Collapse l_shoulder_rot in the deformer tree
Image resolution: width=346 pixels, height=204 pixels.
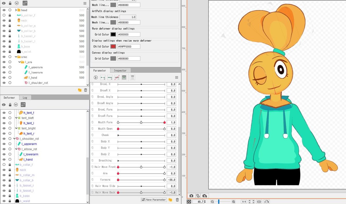tap(14, 139)
